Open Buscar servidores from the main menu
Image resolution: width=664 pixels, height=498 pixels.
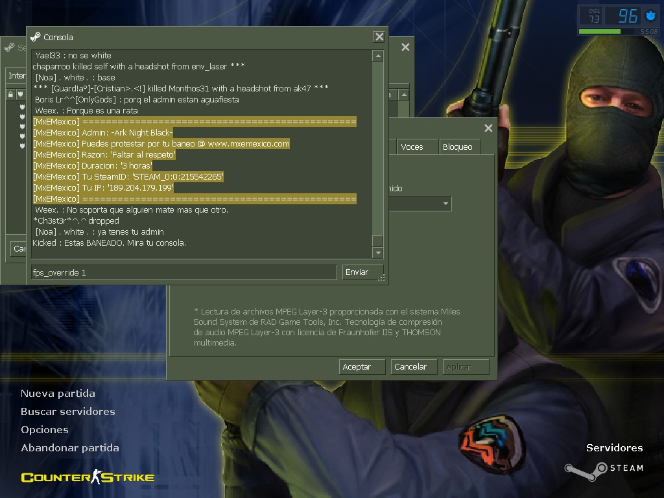(x=67, y=412)
